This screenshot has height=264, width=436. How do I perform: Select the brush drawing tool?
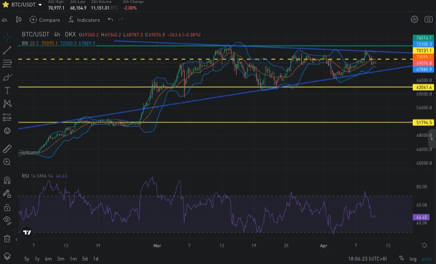coord(7,77)
